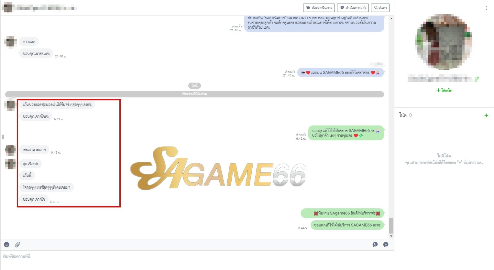494x270 pixels.
Task: Click the + ใส่แท็ก add tag link
Action: [x=444, y=90]
